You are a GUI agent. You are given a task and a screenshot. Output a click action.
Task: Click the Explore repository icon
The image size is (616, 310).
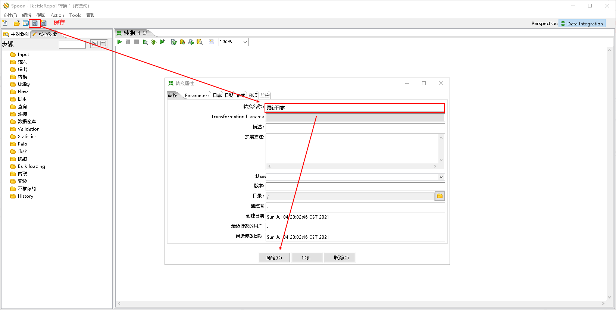click(25, 24)
